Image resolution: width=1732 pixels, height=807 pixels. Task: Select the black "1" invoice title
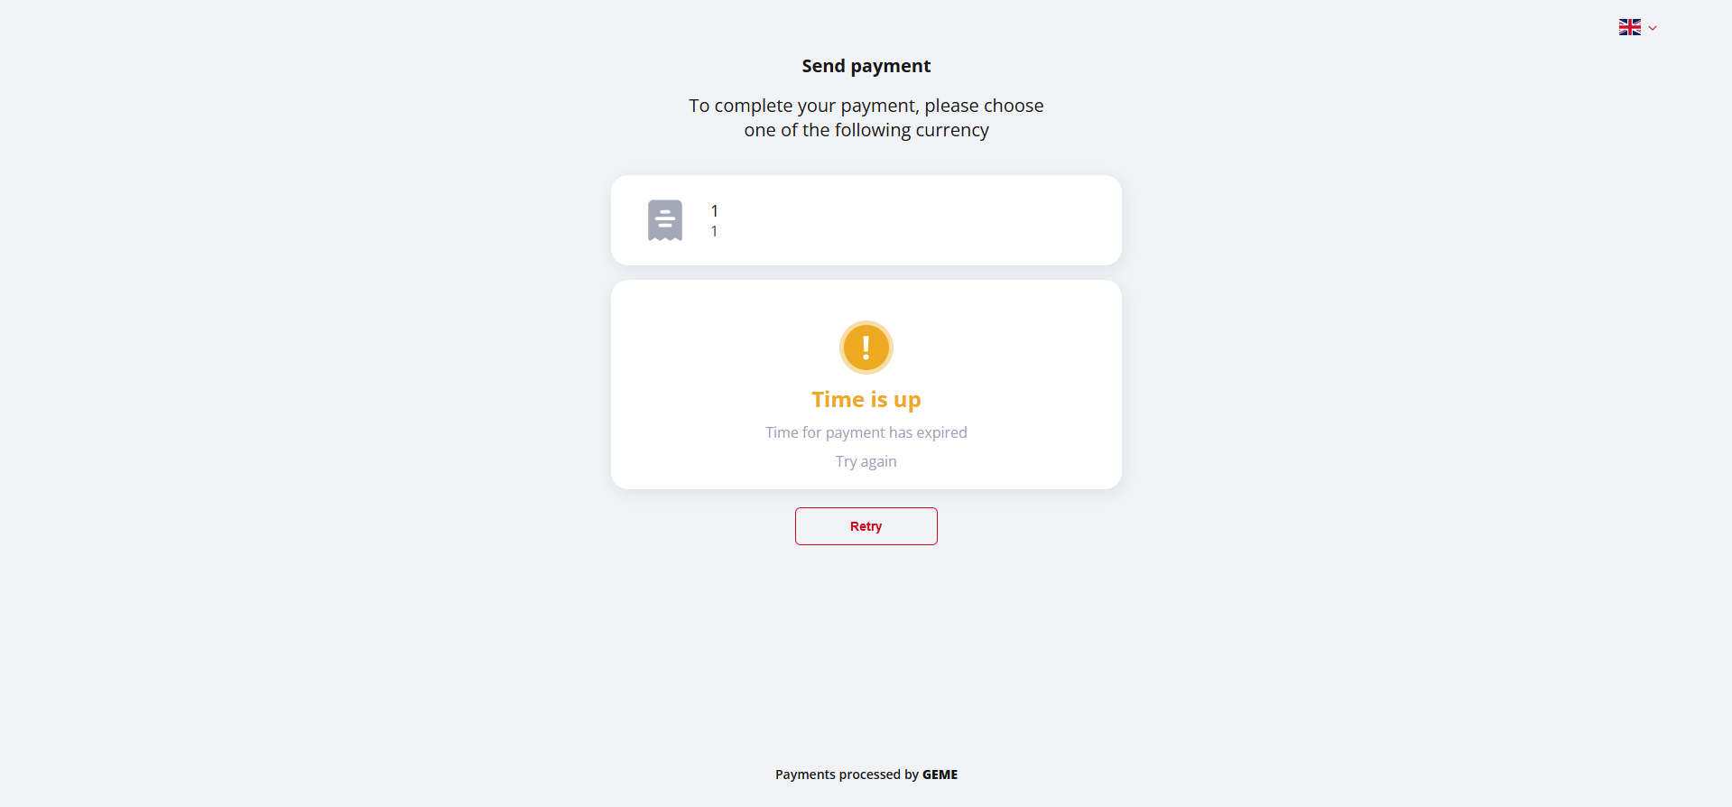[x=714, y=210]
